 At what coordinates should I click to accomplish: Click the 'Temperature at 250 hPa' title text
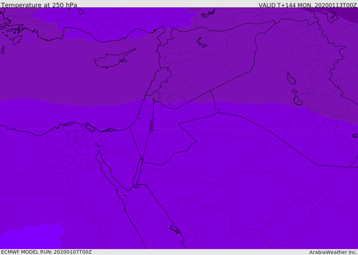39,5
